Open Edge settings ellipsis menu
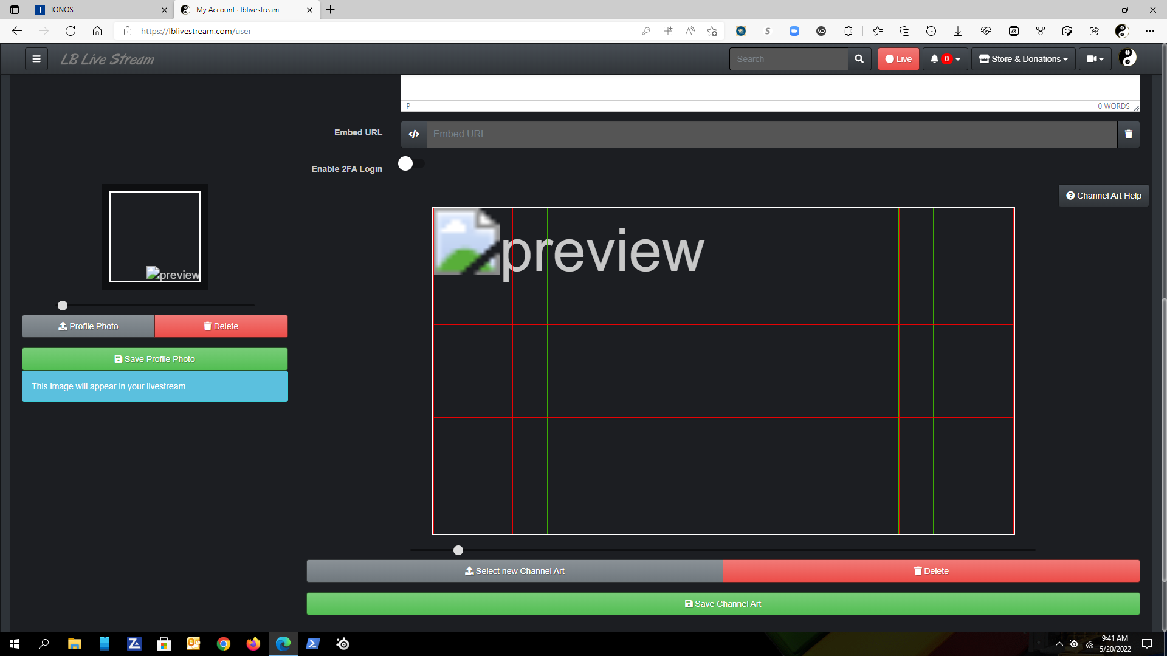Image resolution: width=1167 pixels, height=656 pixels. 1149,31
